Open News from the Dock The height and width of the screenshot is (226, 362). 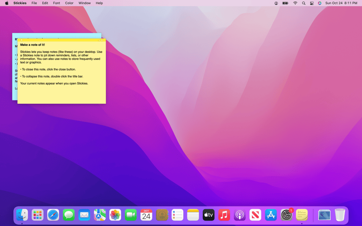coord(255,215)
